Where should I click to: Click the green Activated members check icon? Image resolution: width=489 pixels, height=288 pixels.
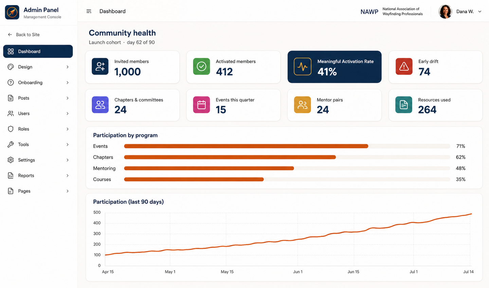pyautogui.click(x=201, y=66)
